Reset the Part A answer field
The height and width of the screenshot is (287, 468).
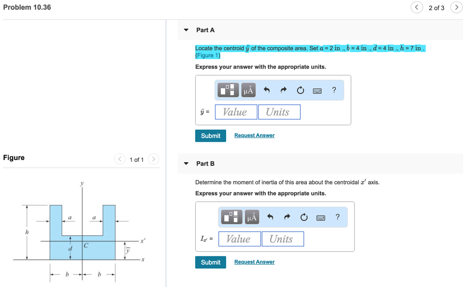coord(300,90)
